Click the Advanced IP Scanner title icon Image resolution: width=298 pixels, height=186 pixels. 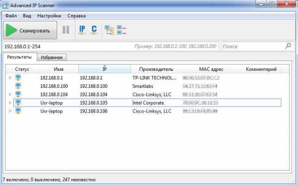(5, 5)
